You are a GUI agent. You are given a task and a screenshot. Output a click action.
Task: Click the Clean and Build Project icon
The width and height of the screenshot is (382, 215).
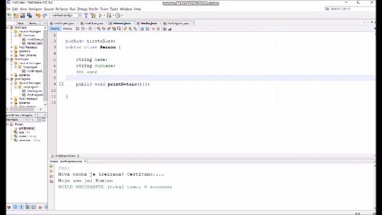(93, 16)
